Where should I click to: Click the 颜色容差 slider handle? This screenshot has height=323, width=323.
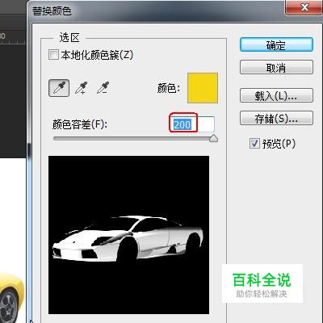coord(213,138)
